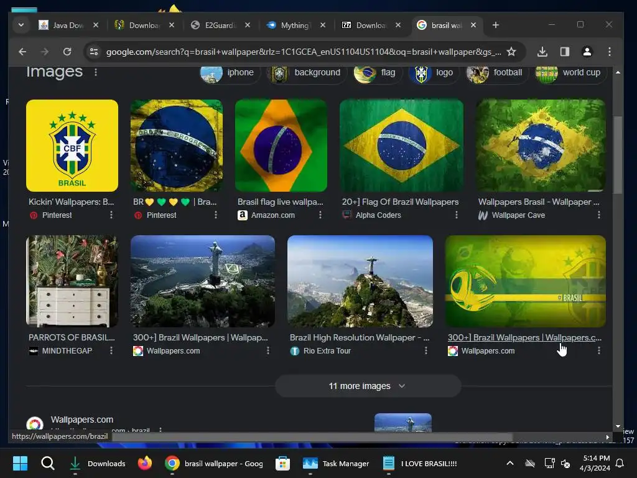Viewport: 637px width, 478px height.
Task: Open the Alpha Coders flag image
Action: point(401,146)
